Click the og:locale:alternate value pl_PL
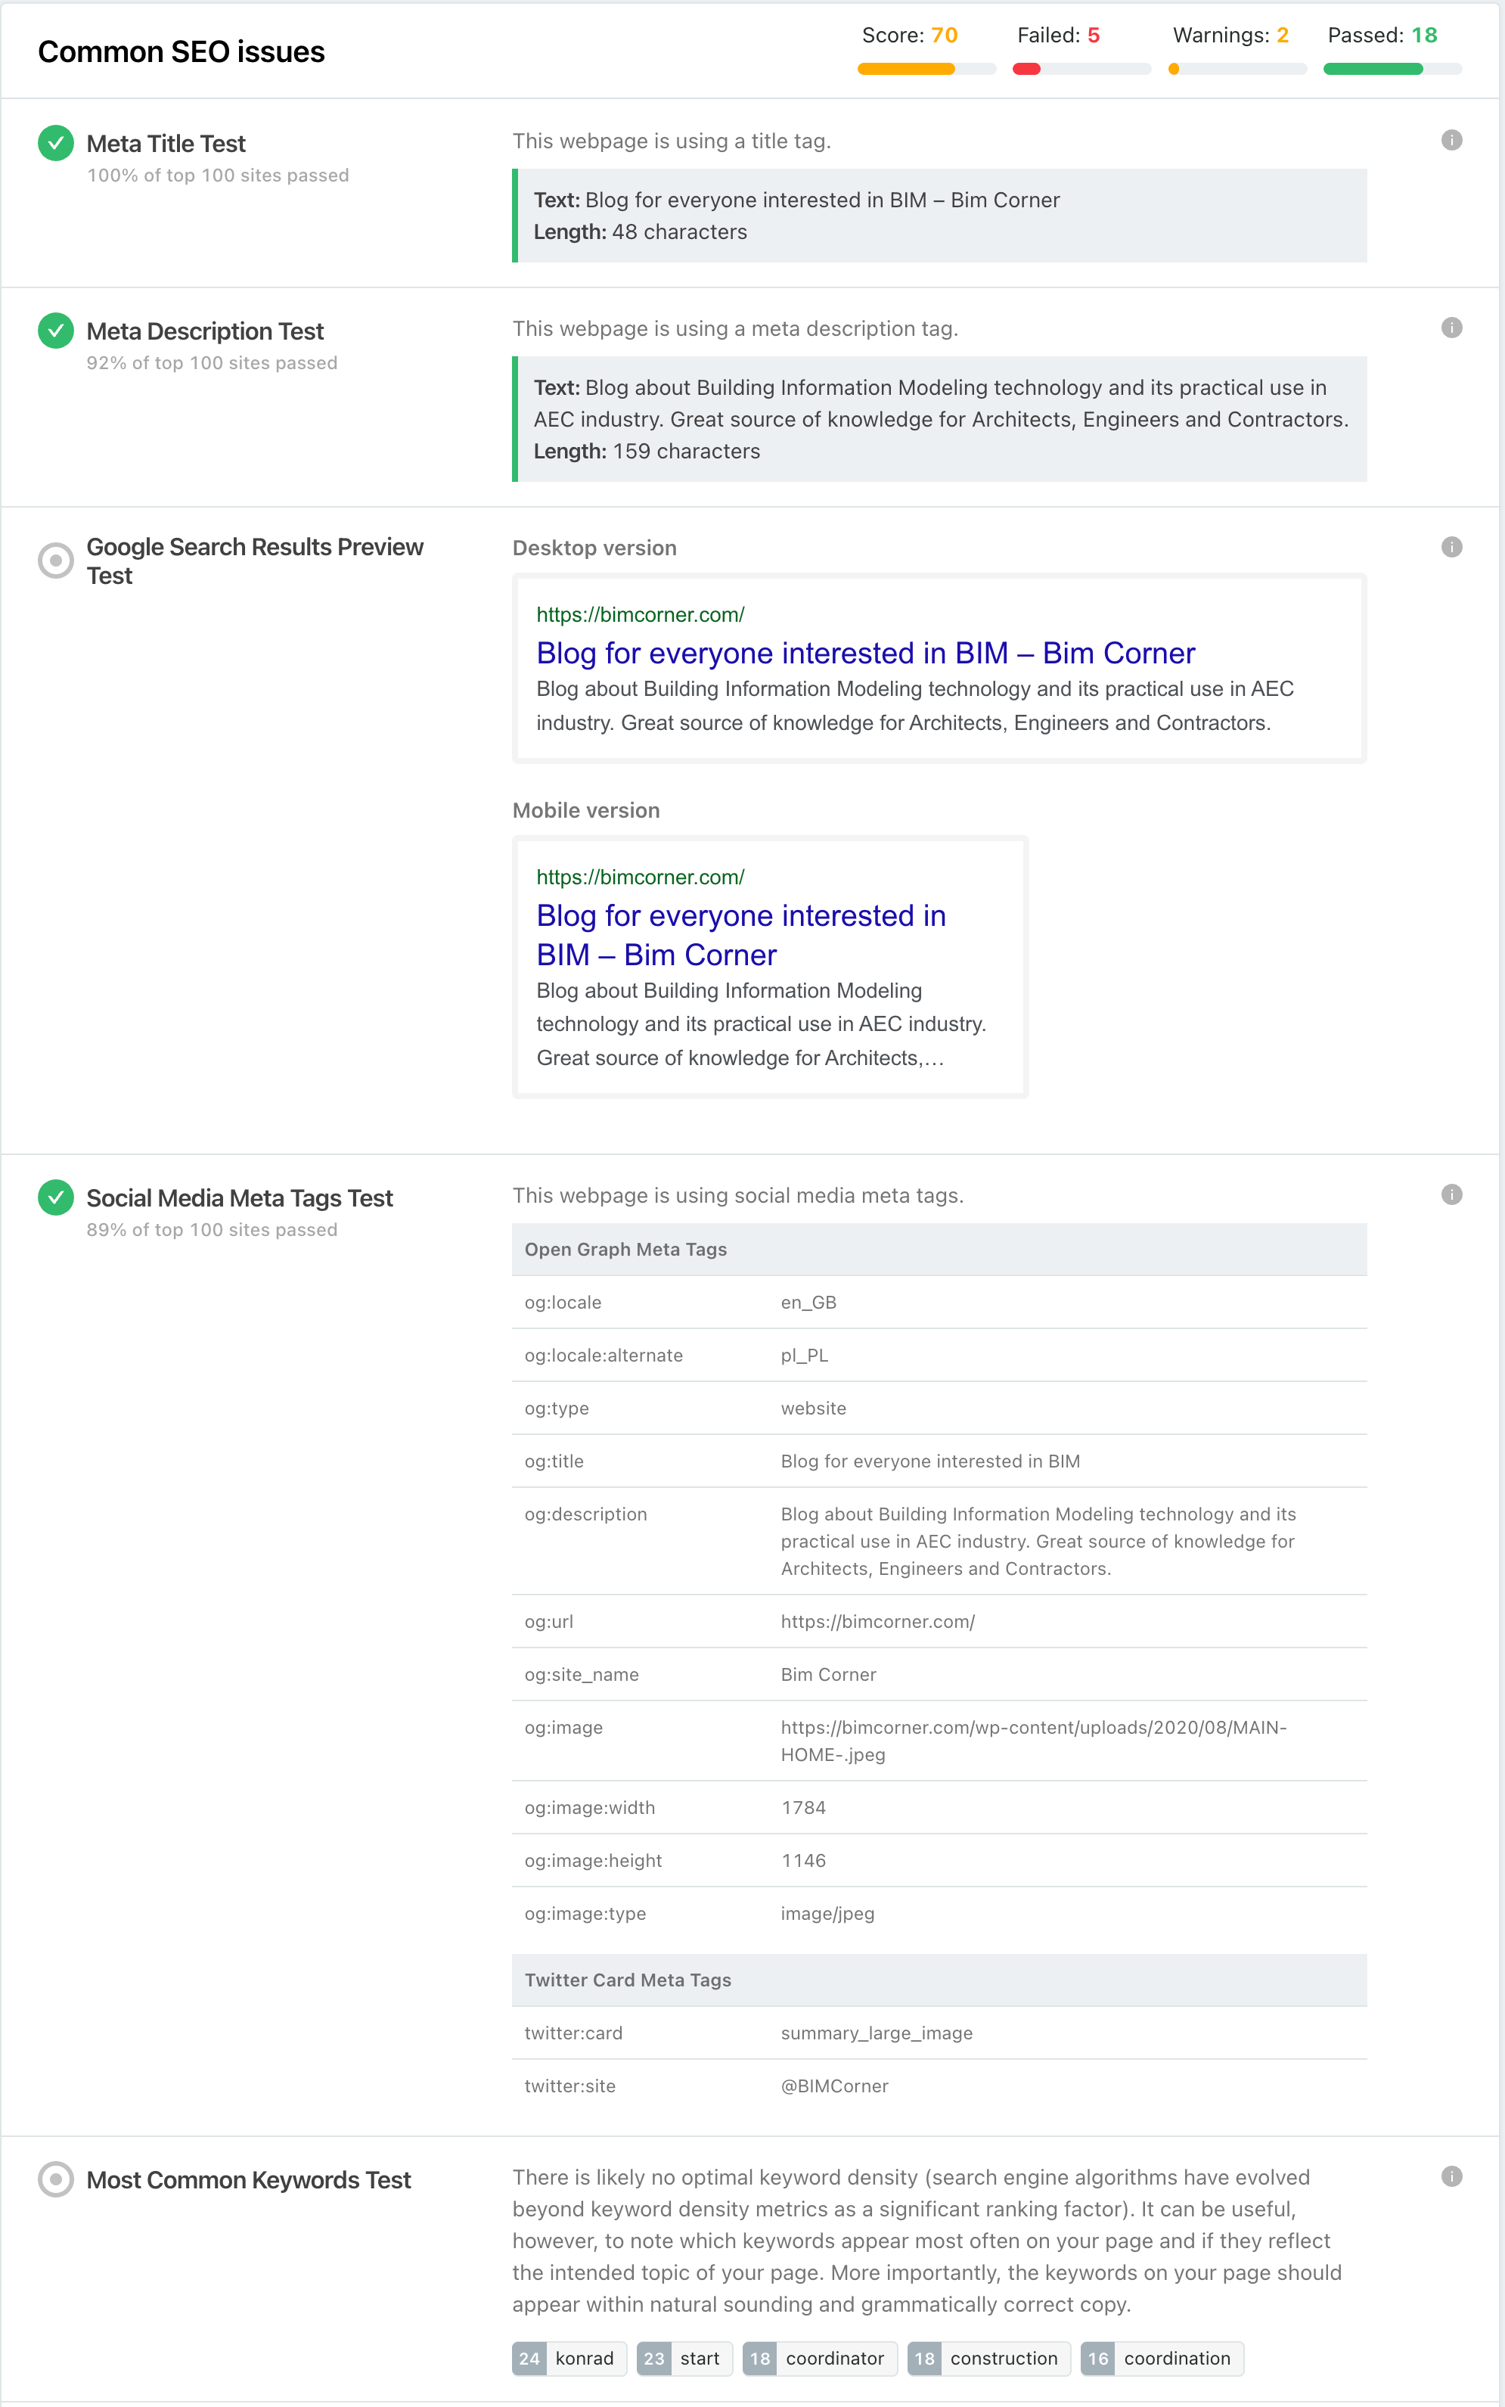The height and width of the screenshot is (2407, 1505). 804,1356
